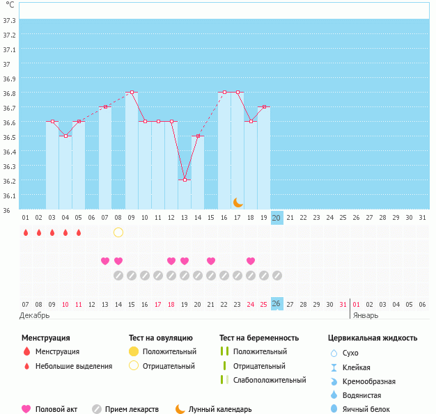Image resolution: width=436 pixels, height=414 pixels.
Task: Click the 'Небольшие выделения' legend label
Action: 73,366
